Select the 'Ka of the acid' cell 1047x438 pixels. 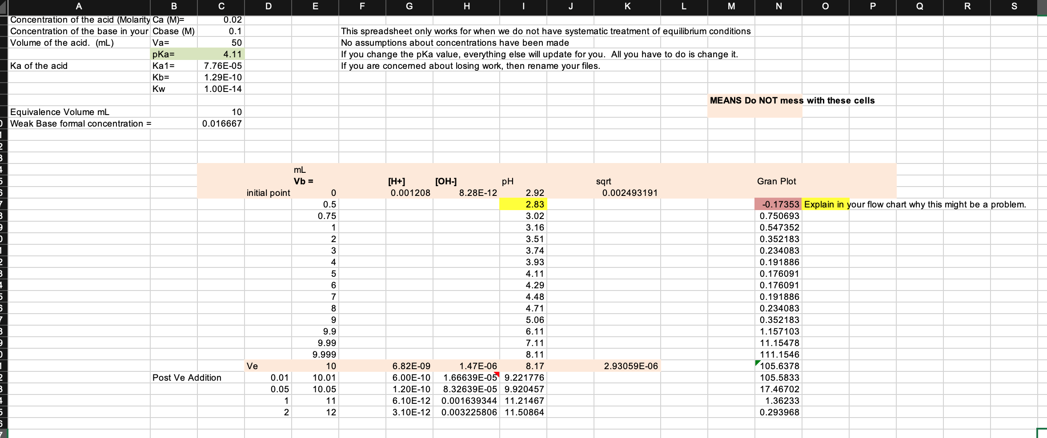(x=80, y=66)
